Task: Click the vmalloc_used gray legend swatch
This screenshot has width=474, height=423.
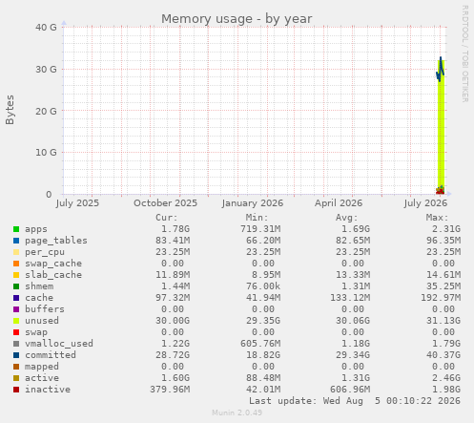Action: (16, 344)
